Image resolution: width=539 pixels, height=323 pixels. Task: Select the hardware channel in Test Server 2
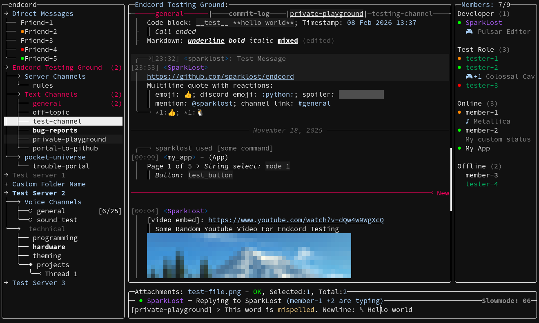coord(49,247)
